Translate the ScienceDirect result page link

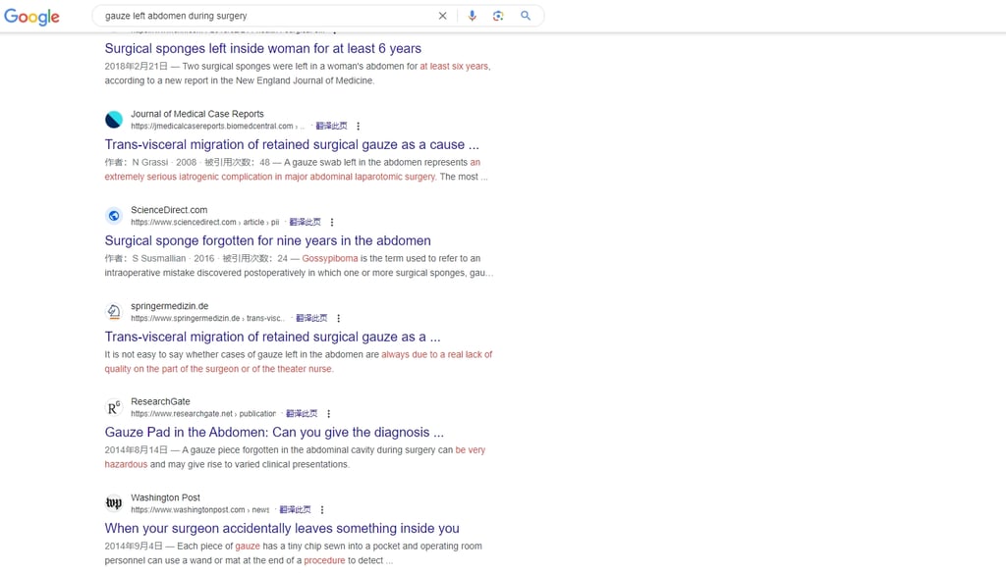click(305, 223)
